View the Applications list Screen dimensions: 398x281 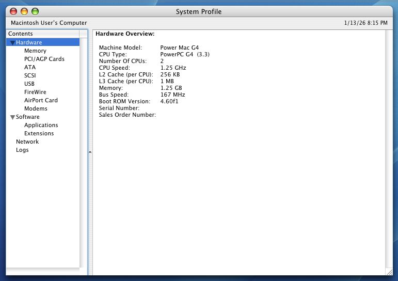pos(41,125)
